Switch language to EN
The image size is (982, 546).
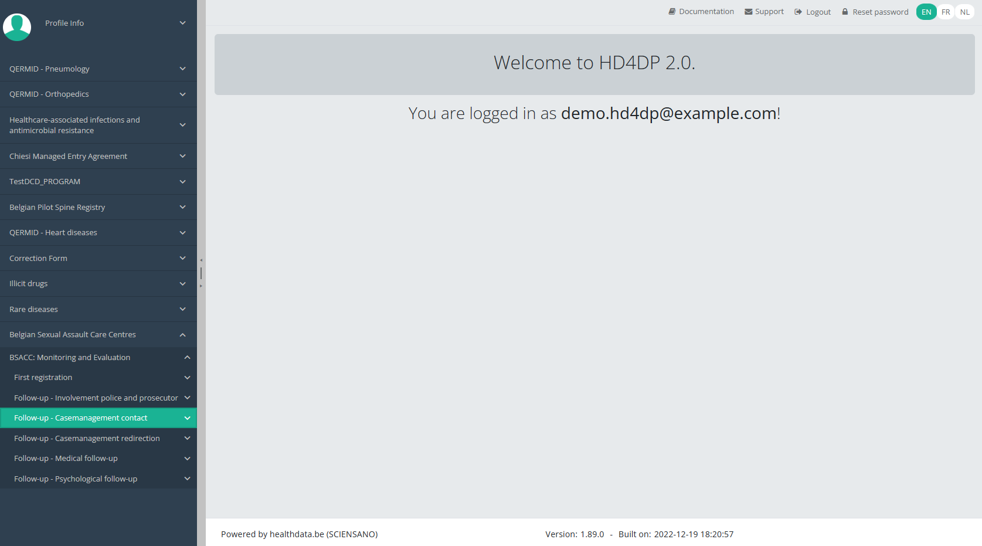[926, 12]
